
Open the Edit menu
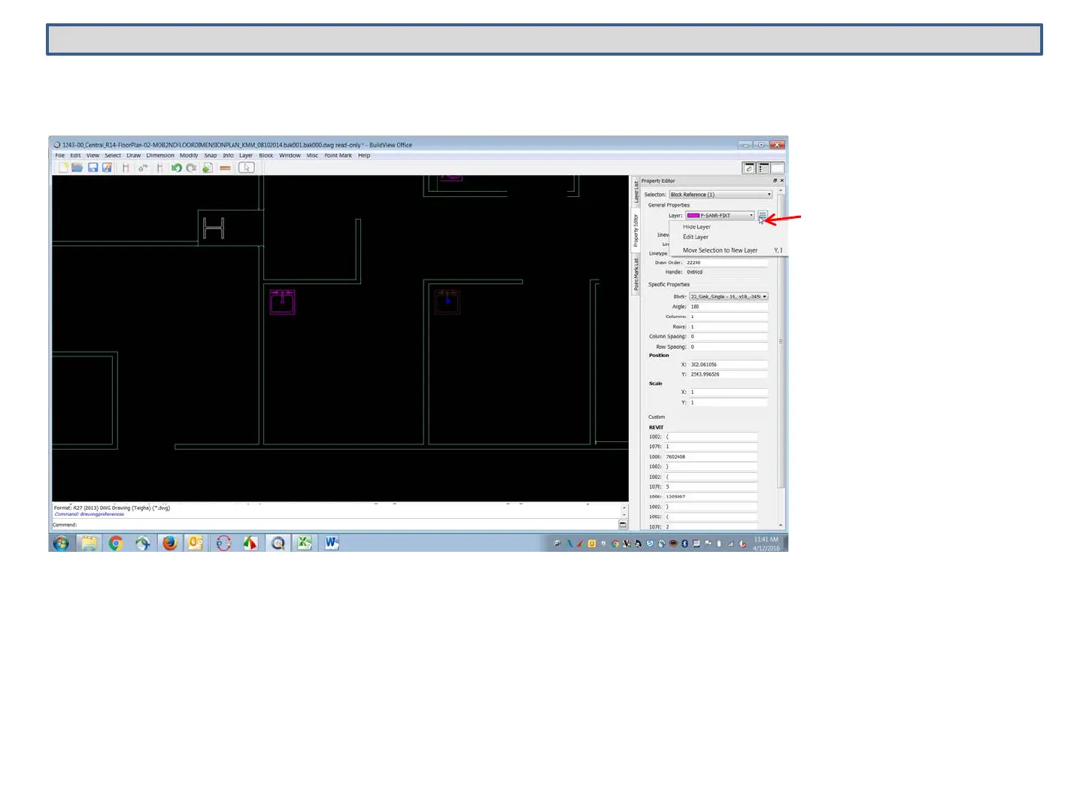[x=76, y=156]
